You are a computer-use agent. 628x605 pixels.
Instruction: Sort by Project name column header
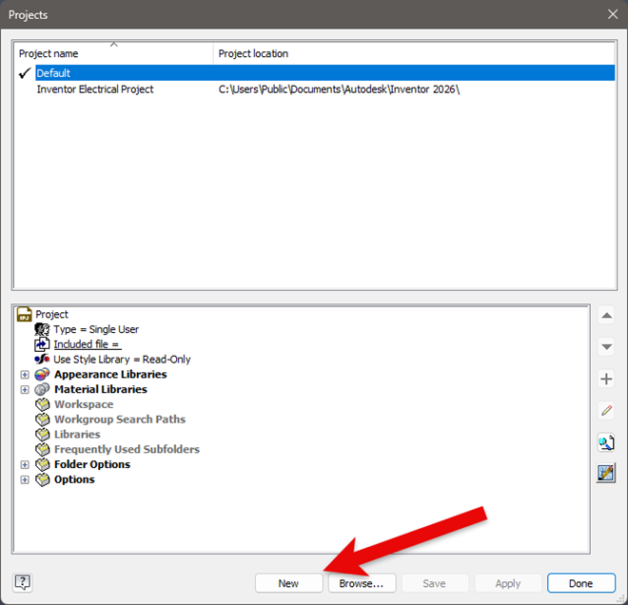coord(114,53)
